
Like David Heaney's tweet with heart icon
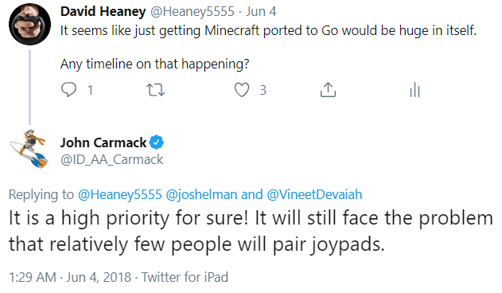[x=242, y=90]
